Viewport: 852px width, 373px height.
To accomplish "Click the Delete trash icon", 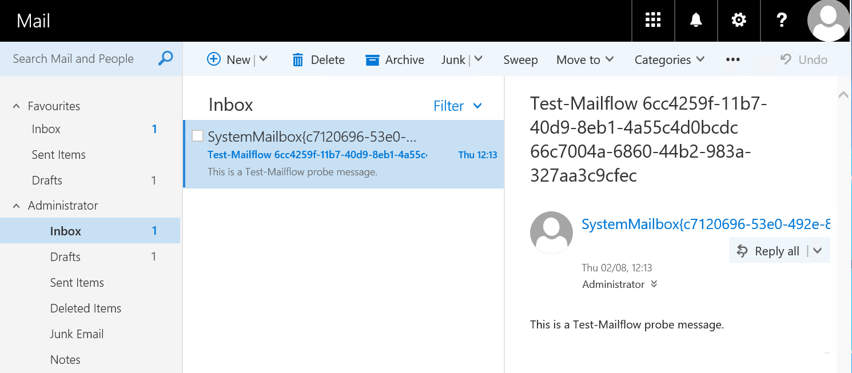I will [298, 60].
